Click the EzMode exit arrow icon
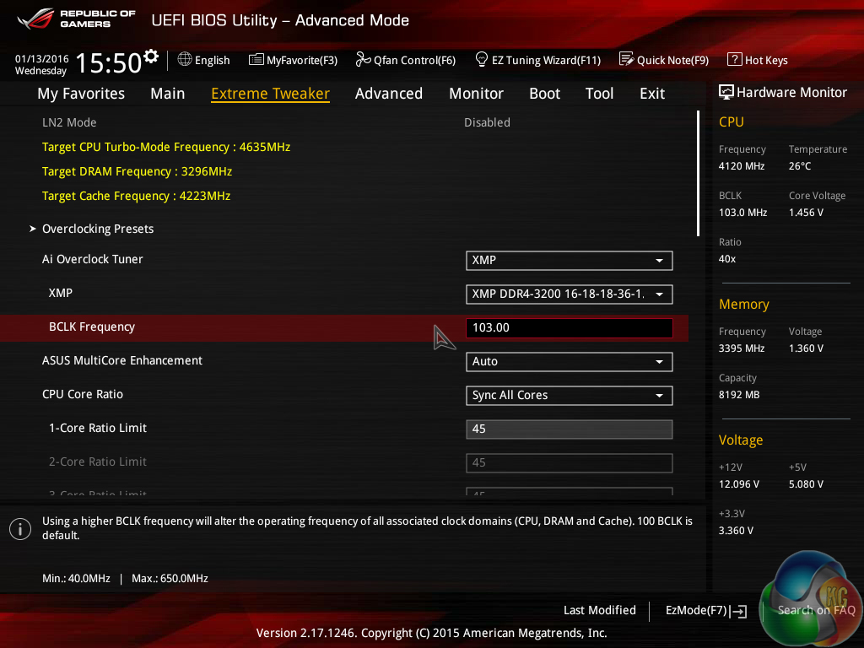 [738, 611]
